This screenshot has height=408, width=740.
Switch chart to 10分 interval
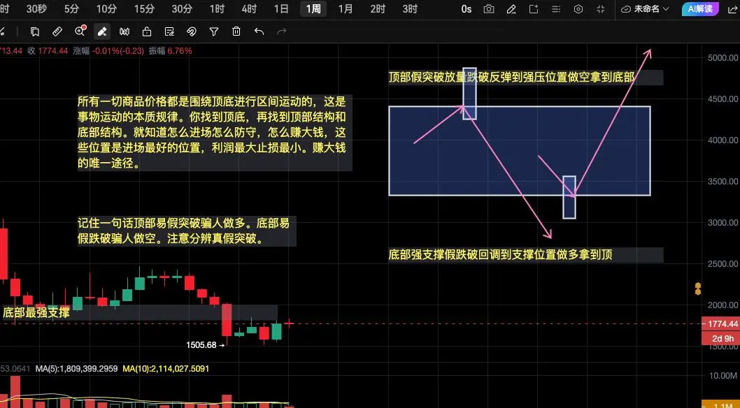point(106,9)
